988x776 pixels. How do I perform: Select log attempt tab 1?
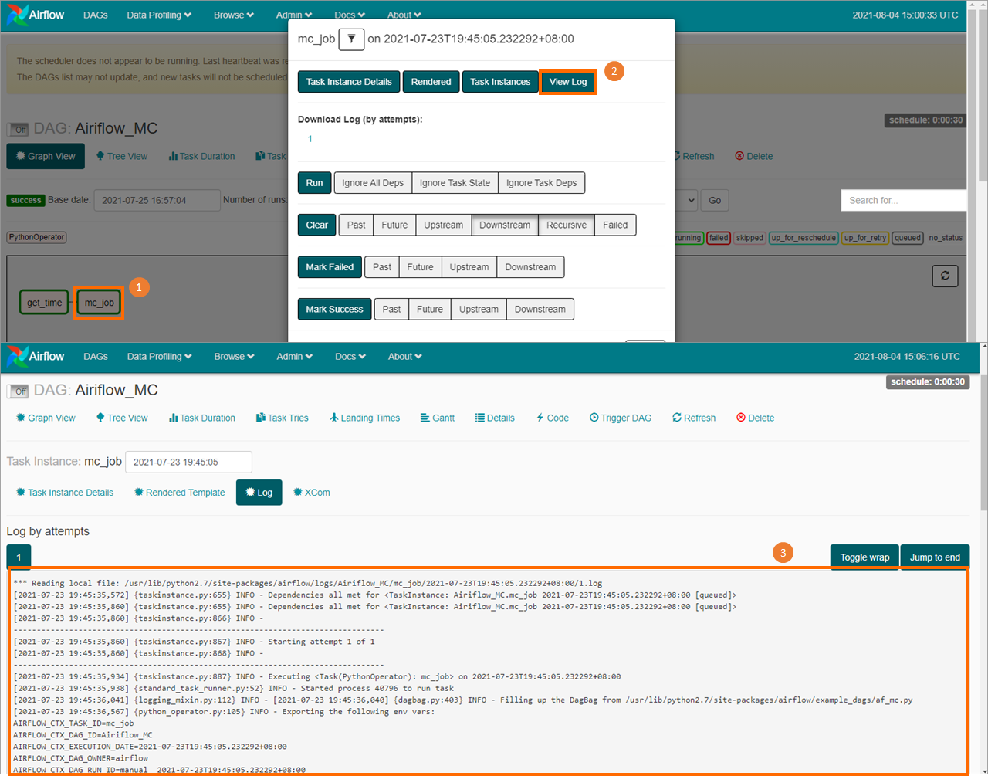click(19, 557)
